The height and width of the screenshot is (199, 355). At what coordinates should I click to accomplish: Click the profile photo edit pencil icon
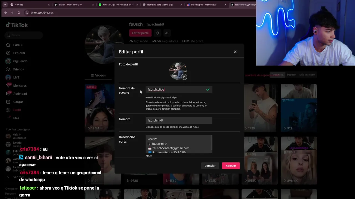tap(184, 77)
